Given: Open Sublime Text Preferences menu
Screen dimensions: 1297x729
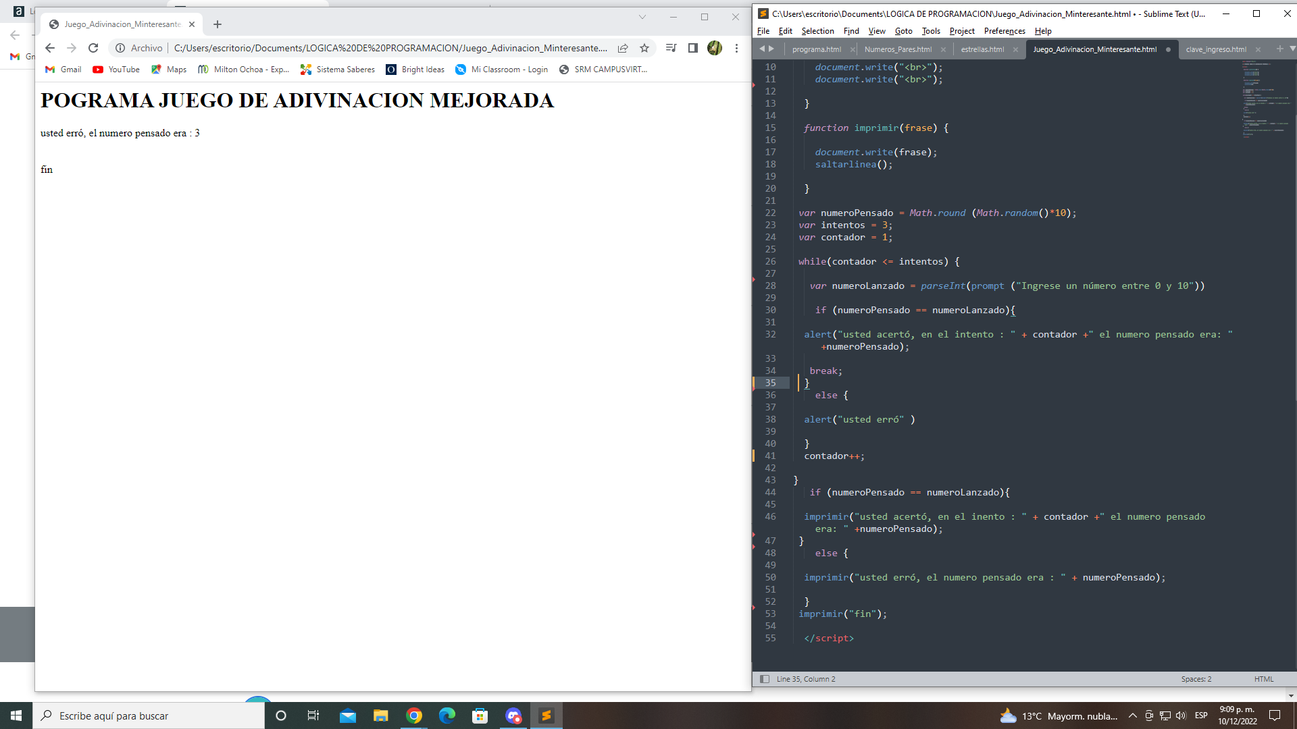Looking at the screenshot, I should 1004,31.
